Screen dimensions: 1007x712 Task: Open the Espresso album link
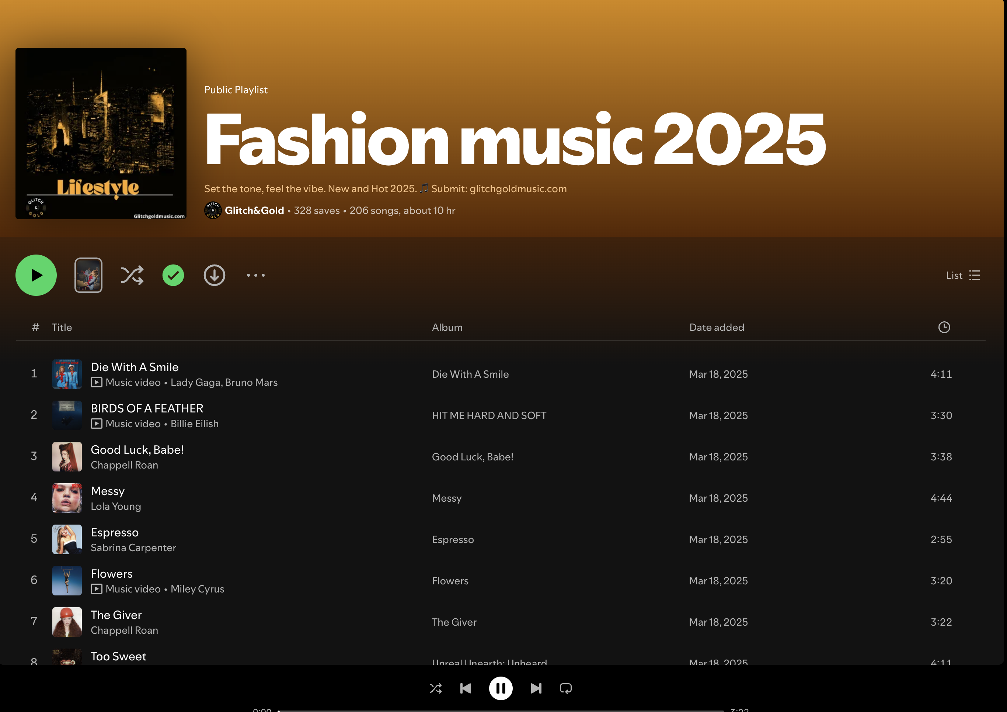(453, 539)
